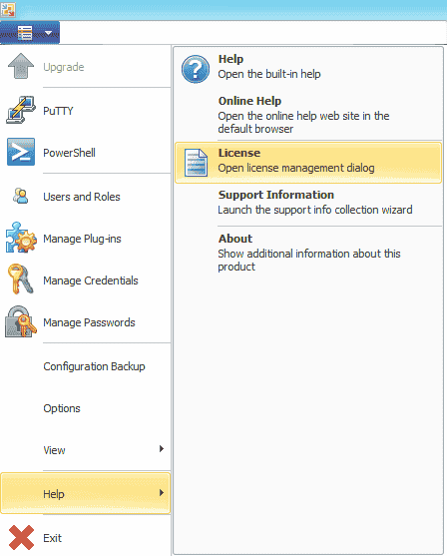This screenshot has width=447, height=556.
Task: Click the app icon in title bar
Action: [7, 10]
